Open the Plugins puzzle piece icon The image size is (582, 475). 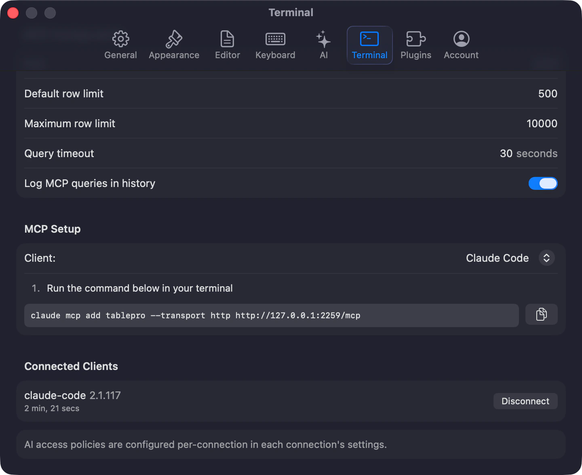click(x=416, y=39)
